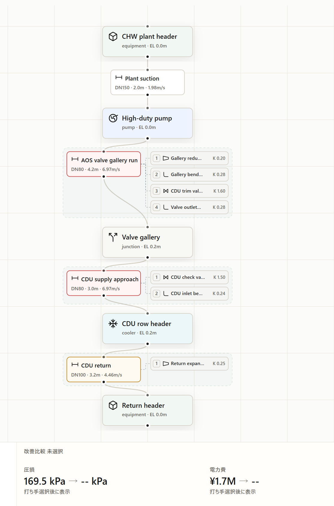The image size is (334, 506).
Task: Click the cube icon on CHW plant header
Action: 113,37
